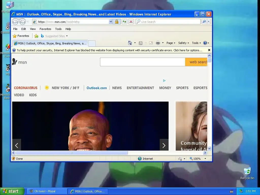Image resolution: width=260 pixels, height=195 pixels.
Task: Click the Community funeral article thumbnail
Action: pos(191,126)
